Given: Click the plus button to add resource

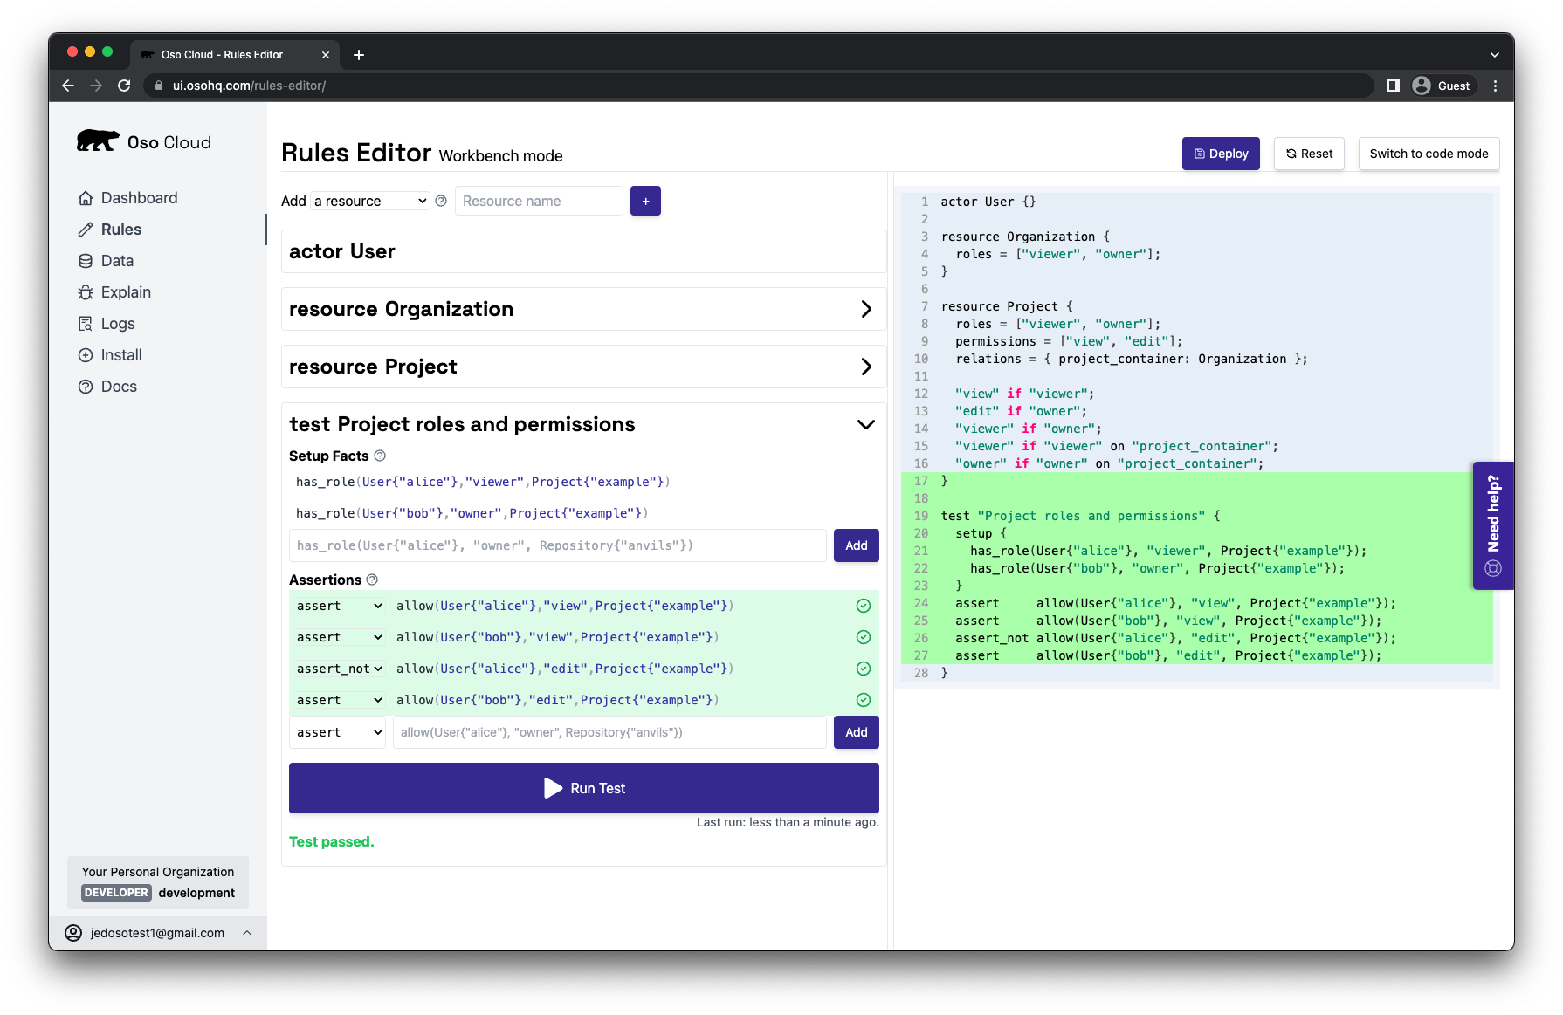Looking at the screenshot, I should [x=645, y=201].
